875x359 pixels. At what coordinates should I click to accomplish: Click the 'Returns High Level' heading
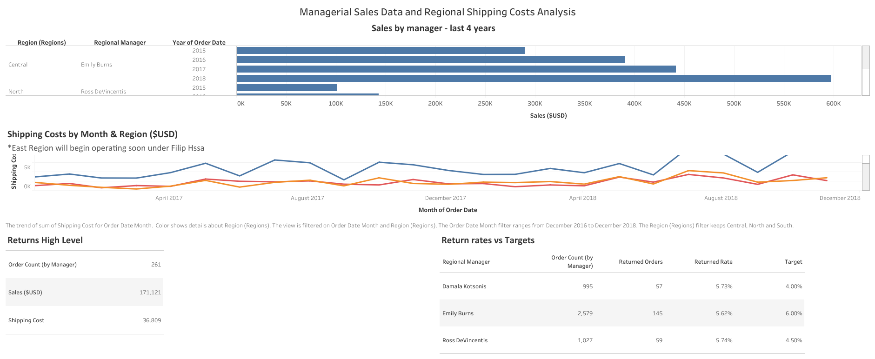(x=45, y=240)
